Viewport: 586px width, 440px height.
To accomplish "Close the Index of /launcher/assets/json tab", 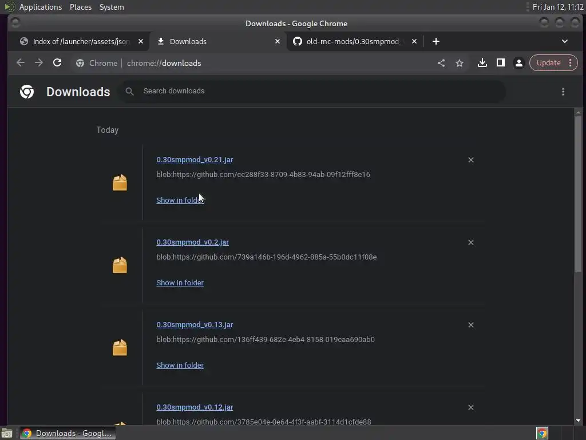I will pos(141,41).
